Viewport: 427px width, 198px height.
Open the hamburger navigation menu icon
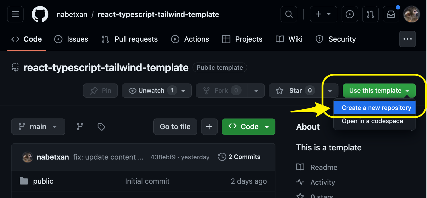15,14
